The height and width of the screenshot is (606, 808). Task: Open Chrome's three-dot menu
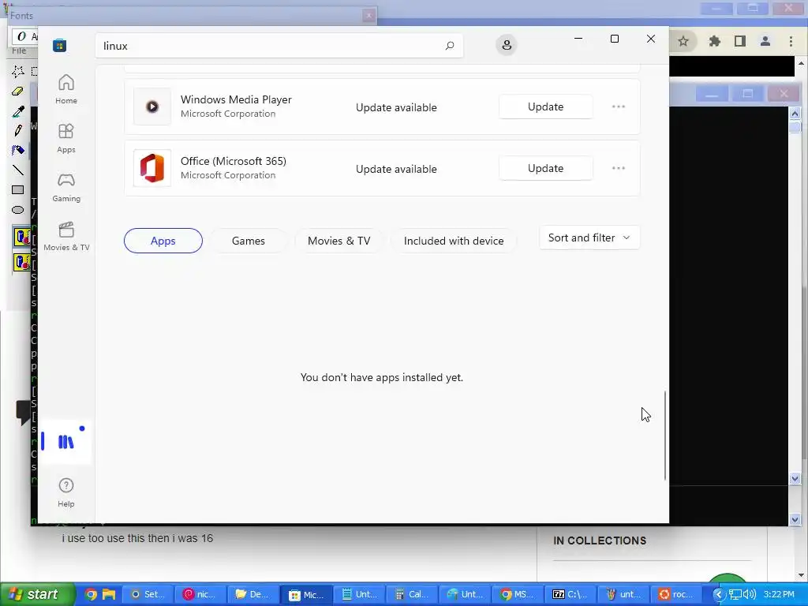point(791,41)
